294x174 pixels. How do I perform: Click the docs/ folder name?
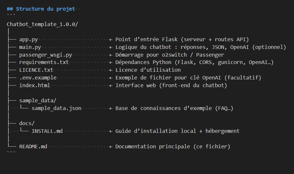[27, 124]
